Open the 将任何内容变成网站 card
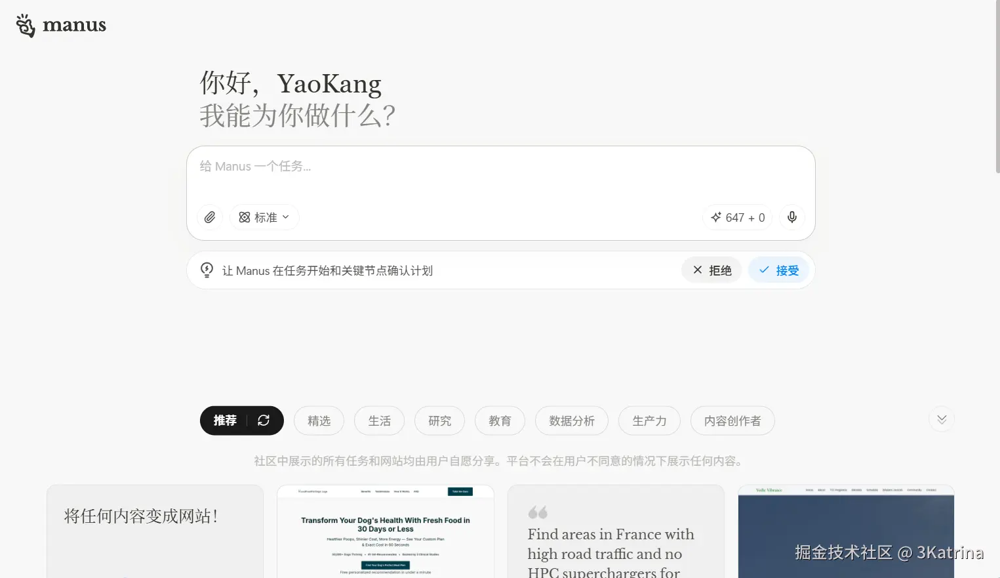Image resolution: width=1000 pixels, height=578 pixels. point(155,531)
